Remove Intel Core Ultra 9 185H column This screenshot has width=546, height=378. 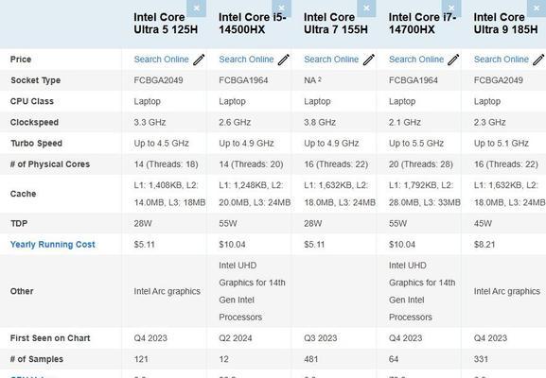coord(537,9)
